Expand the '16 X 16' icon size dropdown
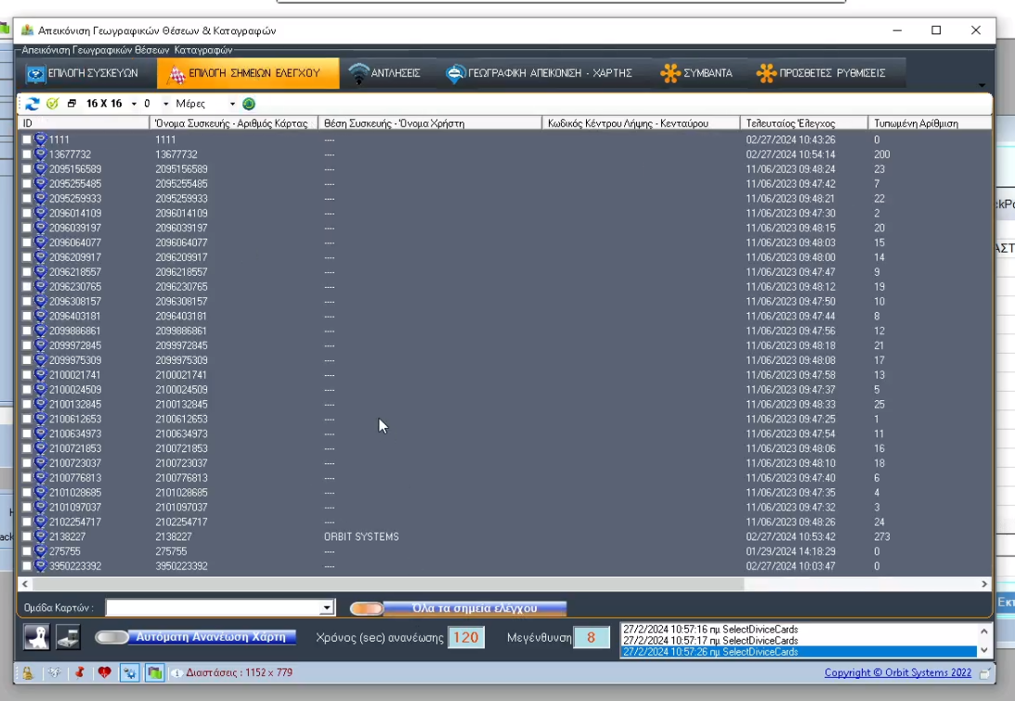 (x=133, y=104)
